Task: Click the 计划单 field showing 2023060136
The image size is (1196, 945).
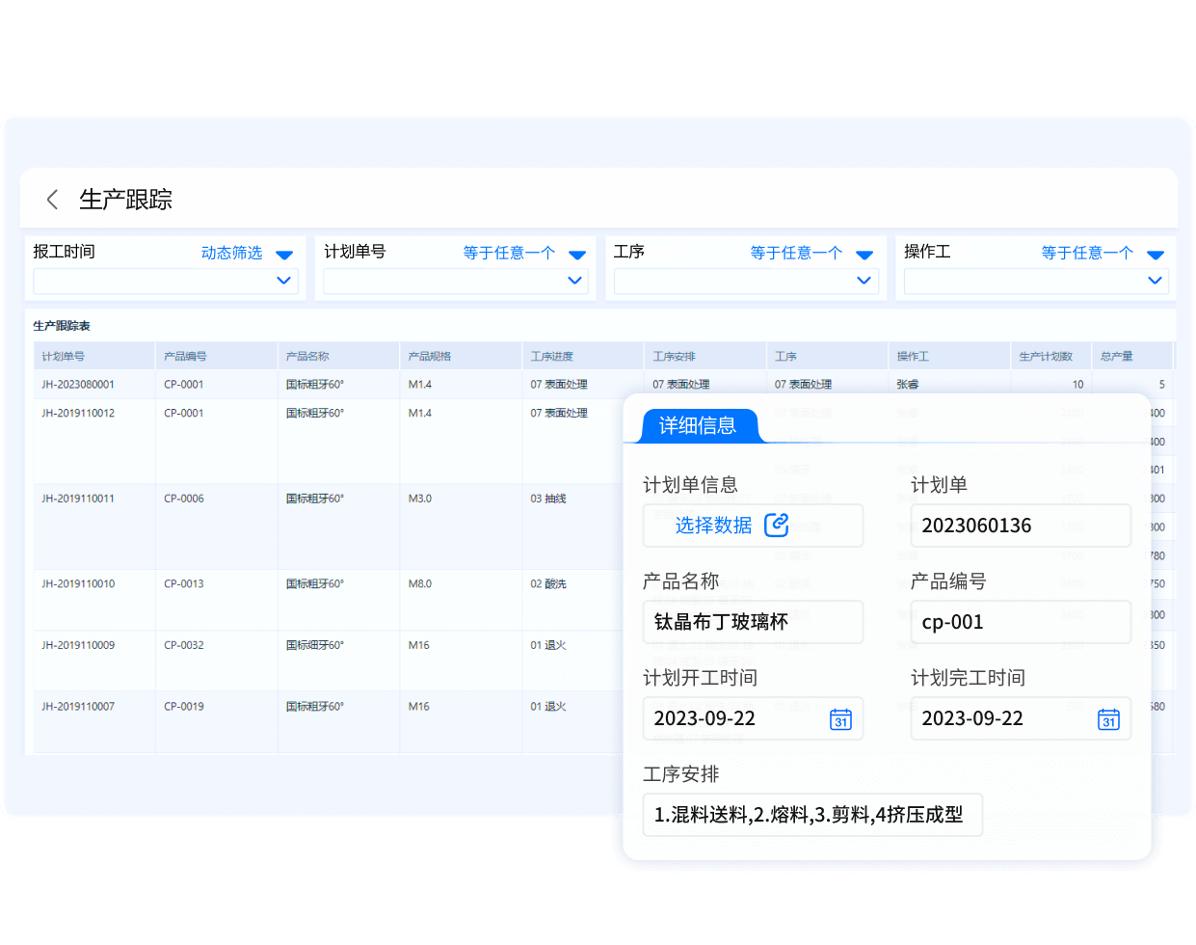Action: (x=1021, y=526)
